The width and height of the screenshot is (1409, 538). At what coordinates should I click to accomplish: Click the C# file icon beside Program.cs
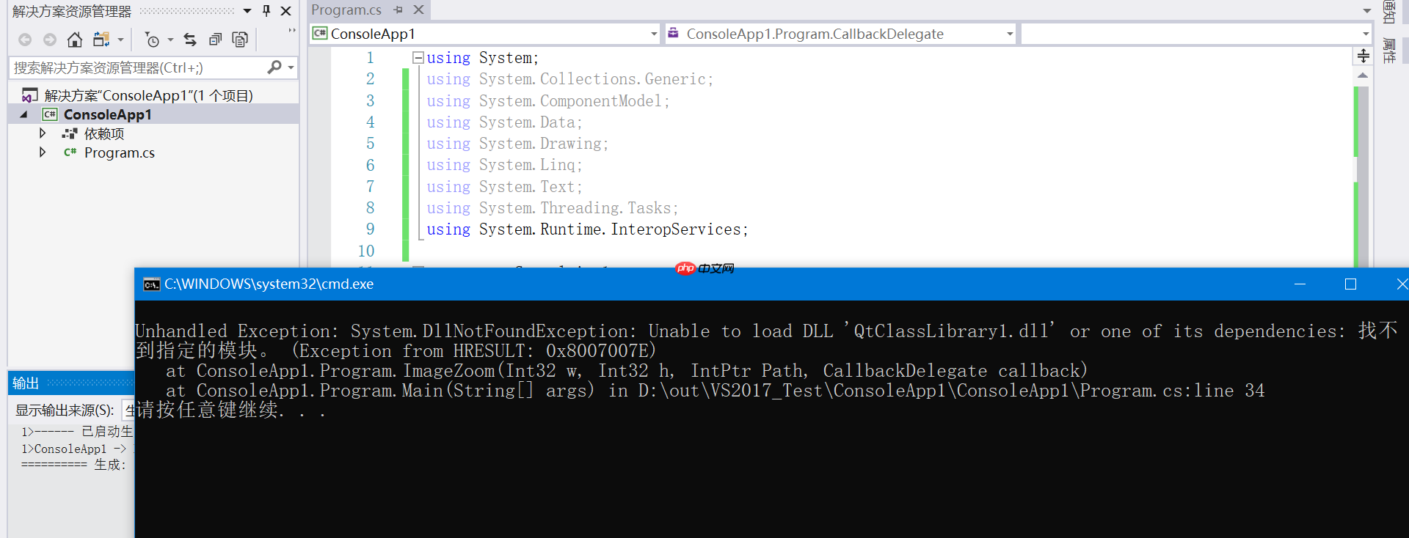click(x=70, y=152)
